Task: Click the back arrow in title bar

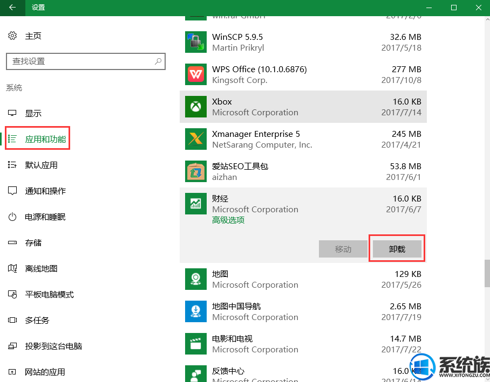Action: pyautogui.click(x=12, y=8)
